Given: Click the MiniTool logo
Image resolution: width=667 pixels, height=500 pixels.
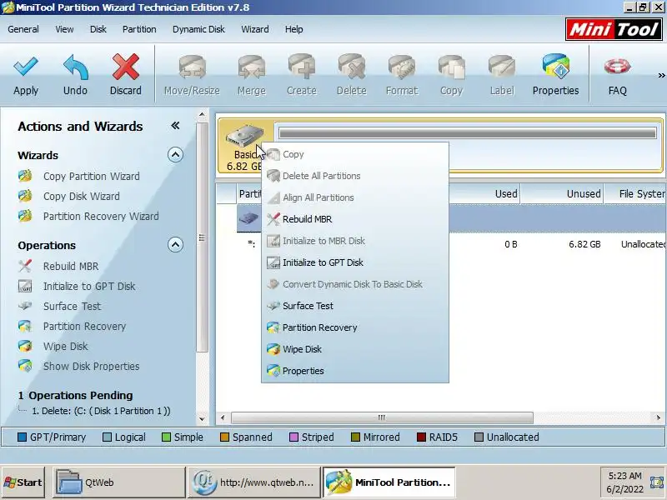Looking at the screenshot, I should point(614,29).
